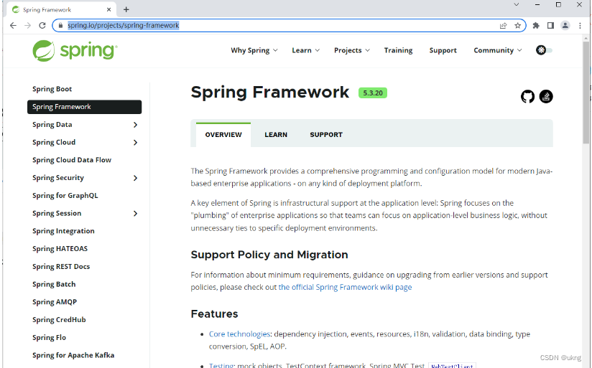Open Spring CredHub project
The image size is (592, 368).
coord(59,319)
